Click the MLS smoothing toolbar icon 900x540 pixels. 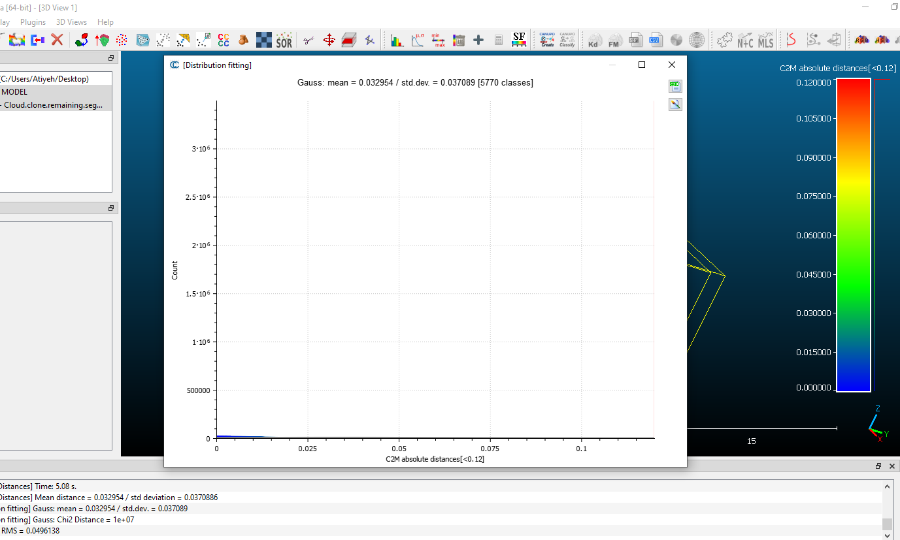tap(765, 40)
